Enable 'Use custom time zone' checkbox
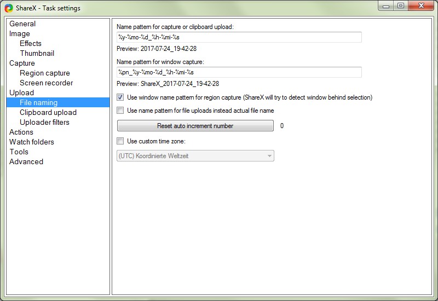This screenshot has height=301, width=438. [x=120, y=141]
